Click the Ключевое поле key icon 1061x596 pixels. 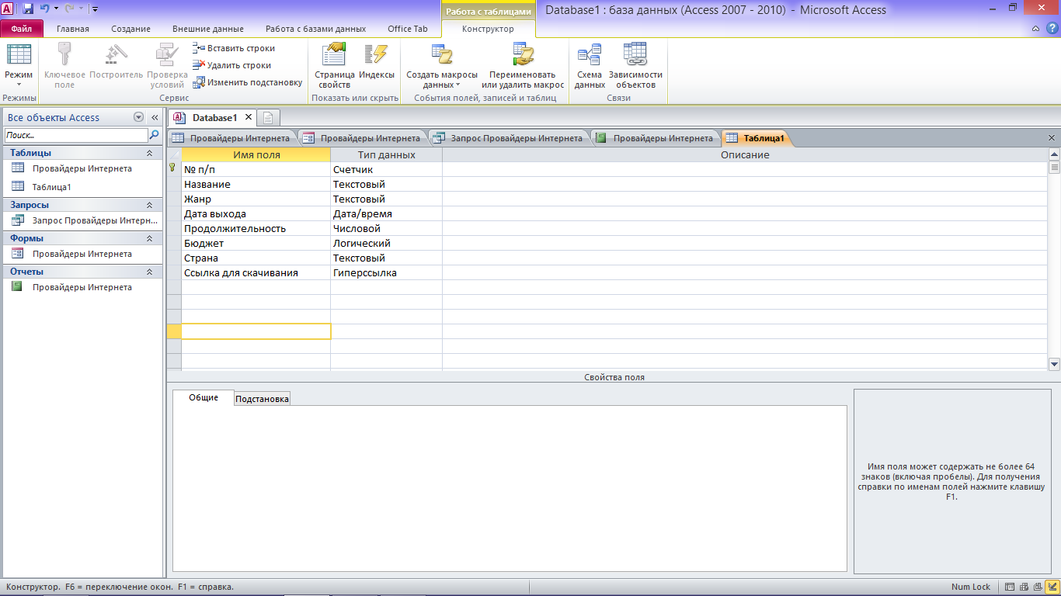[x=64, y=54]
